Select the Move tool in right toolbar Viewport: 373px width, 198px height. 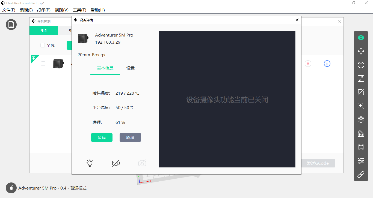pyautogui.click(x=361, y=51)
